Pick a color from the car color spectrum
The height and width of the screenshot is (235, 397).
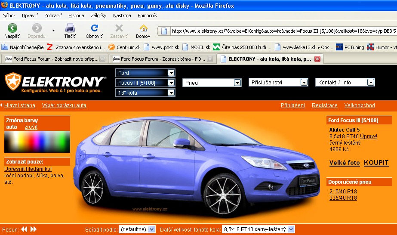(x=37, y=142)
